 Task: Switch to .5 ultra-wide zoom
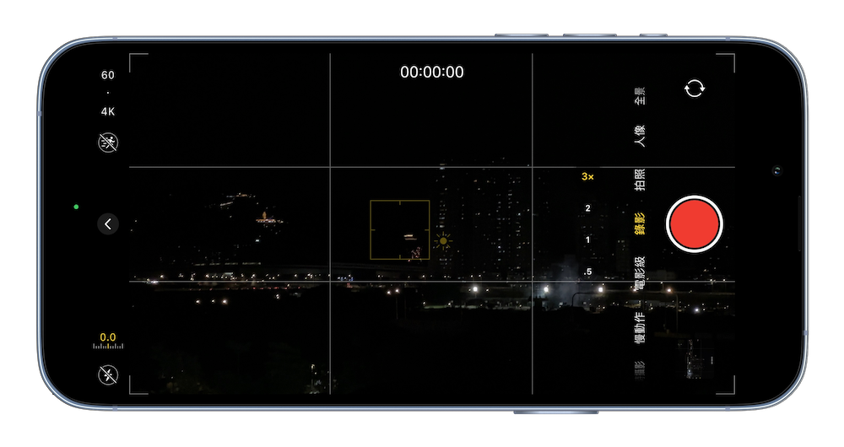coord(587,272)
